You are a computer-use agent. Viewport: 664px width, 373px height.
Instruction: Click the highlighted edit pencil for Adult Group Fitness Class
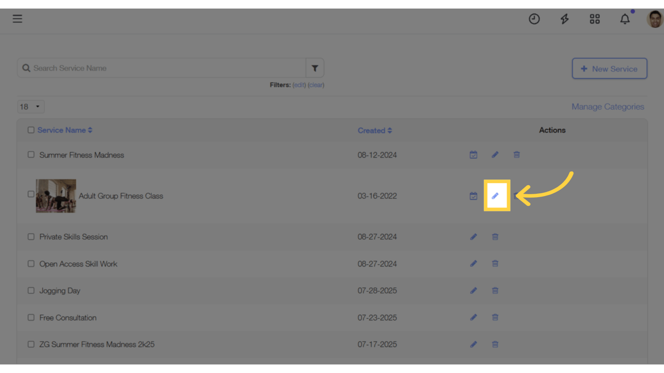(495, 196)
